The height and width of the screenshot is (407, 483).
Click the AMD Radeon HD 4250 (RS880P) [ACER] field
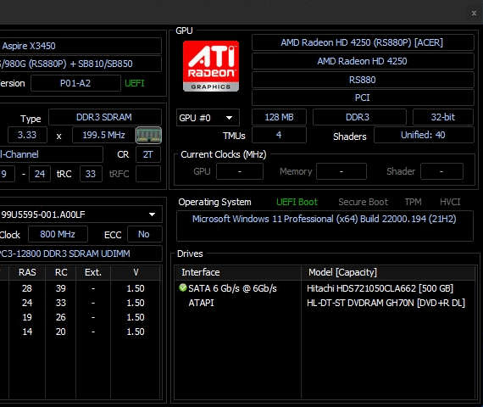pyautogui.click(x=363, y=42)
